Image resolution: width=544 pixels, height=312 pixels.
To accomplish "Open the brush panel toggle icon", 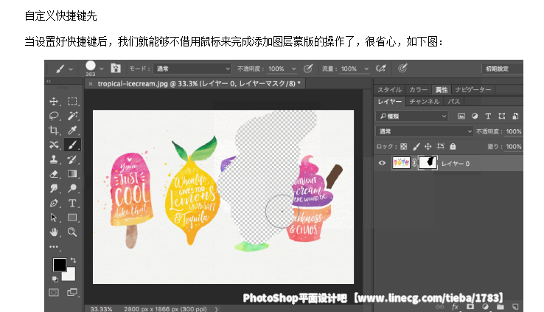I will pos(116,69).
